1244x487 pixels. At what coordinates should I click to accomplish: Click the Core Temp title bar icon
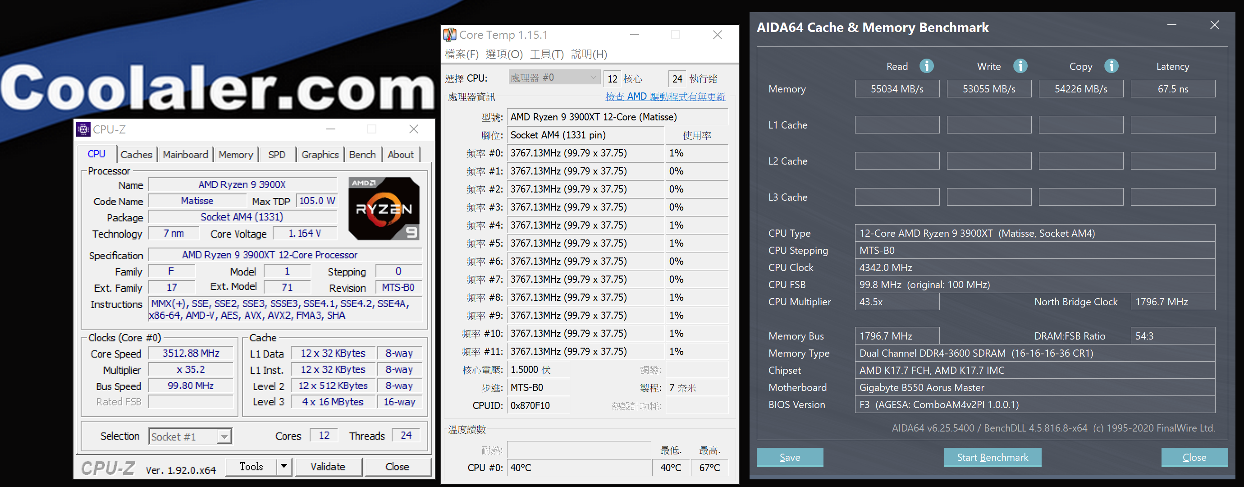pos(450,35)
